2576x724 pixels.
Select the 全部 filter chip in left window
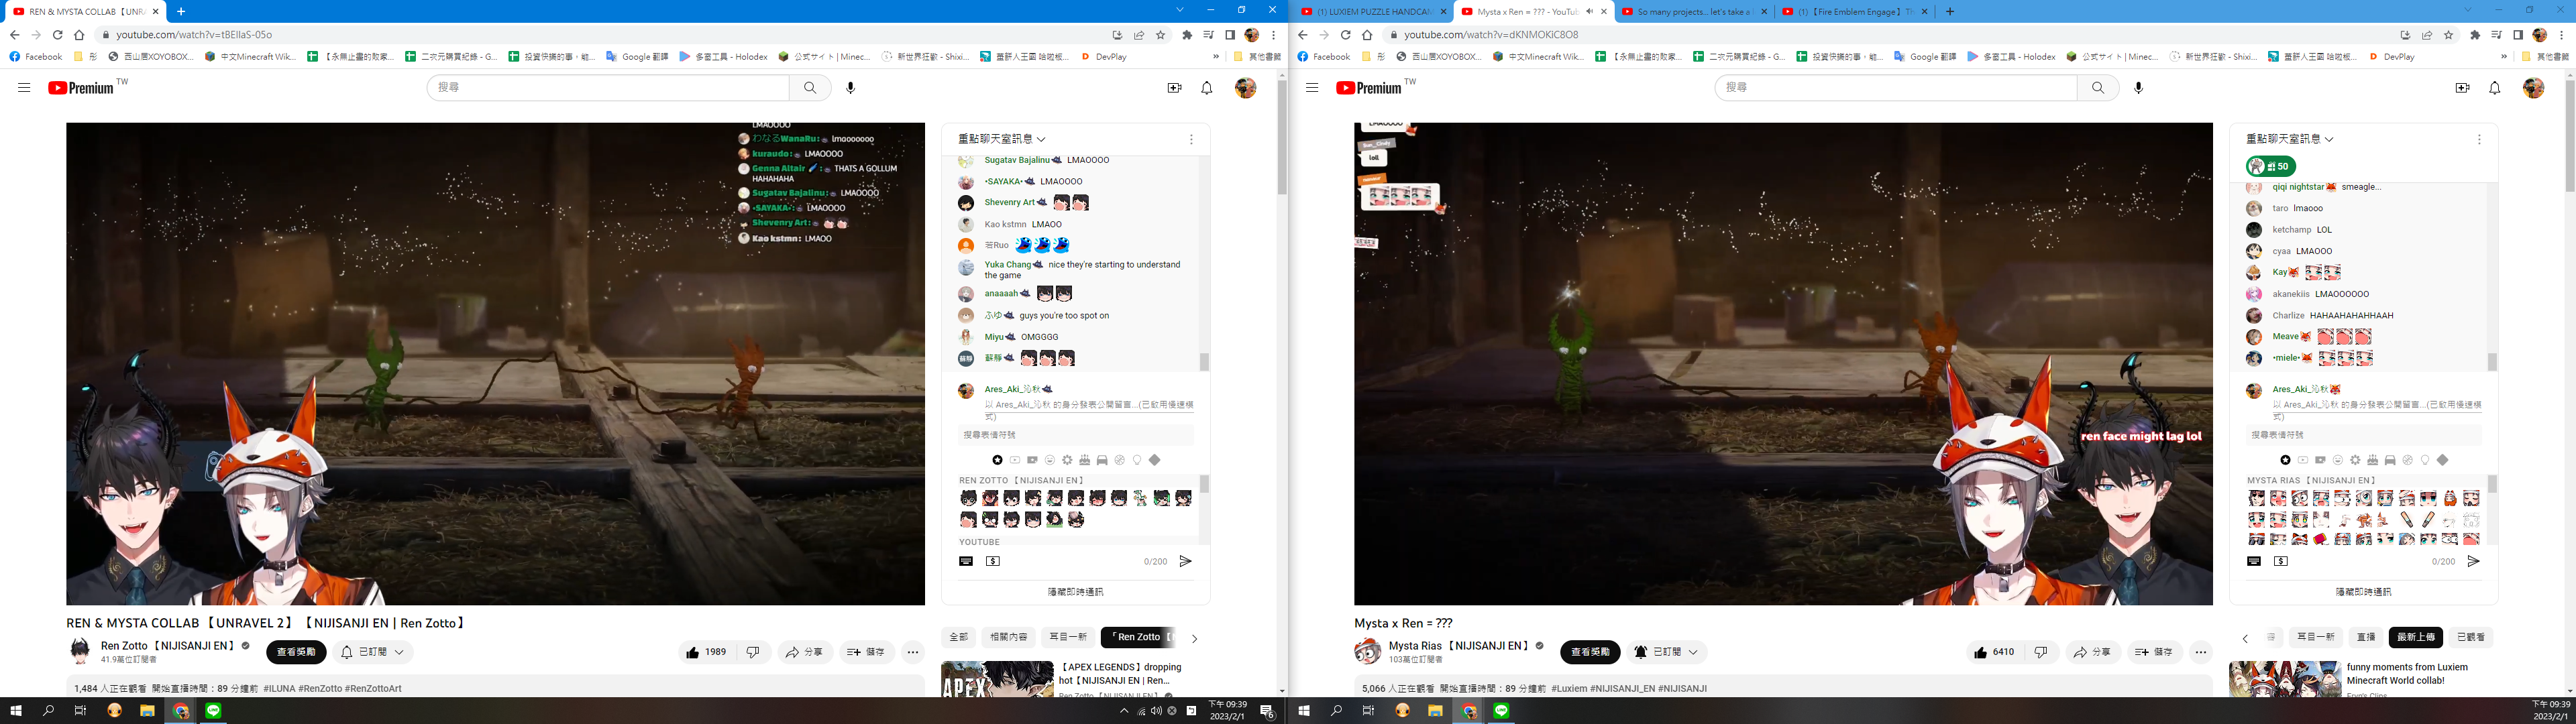tap(959, 637)
